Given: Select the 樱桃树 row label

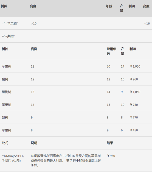Looking at the screenshot, I should tap(7, 92).
